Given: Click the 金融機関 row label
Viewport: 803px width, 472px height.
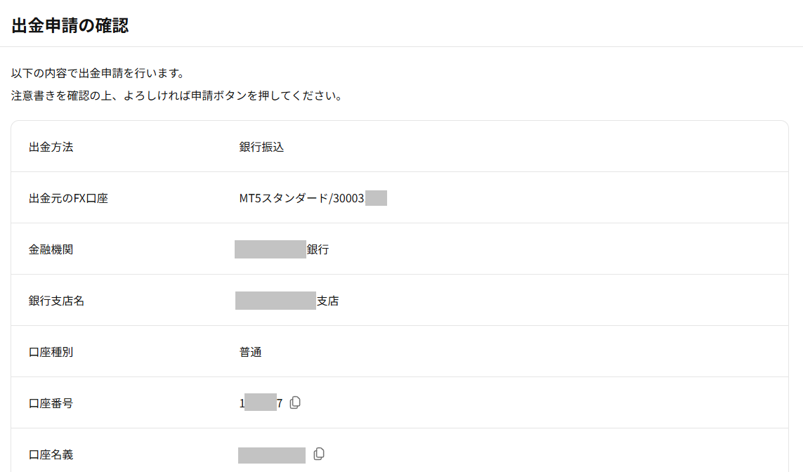Looking at the screenshot, I should (51, 249).
